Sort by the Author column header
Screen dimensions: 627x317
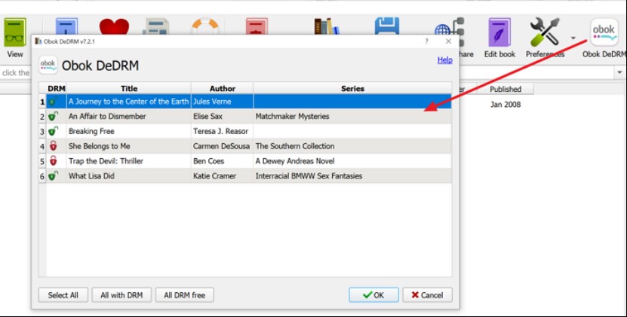pos(223,88)
